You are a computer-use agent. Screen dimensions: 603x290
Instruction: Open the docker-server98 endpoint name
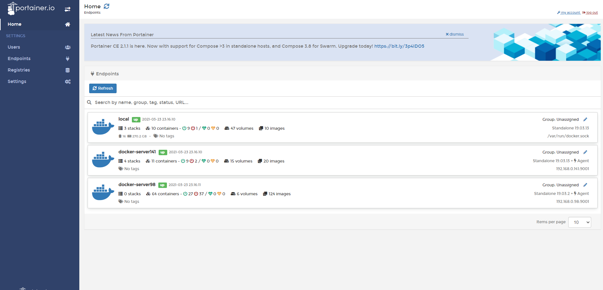137,184
